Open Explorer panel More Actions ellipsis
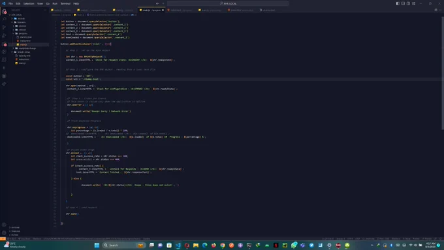Screen dimensions: 444x250 pyautogui.click(x=45, y=10)
